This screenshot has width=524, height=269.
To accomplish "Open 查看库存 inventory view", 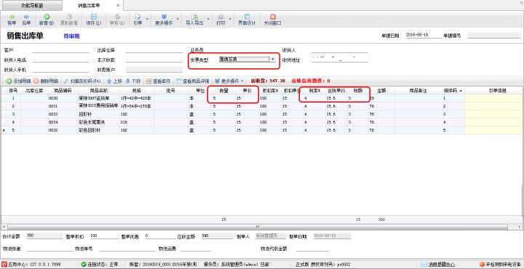I will pyautogui.click(x=159, y=81).
